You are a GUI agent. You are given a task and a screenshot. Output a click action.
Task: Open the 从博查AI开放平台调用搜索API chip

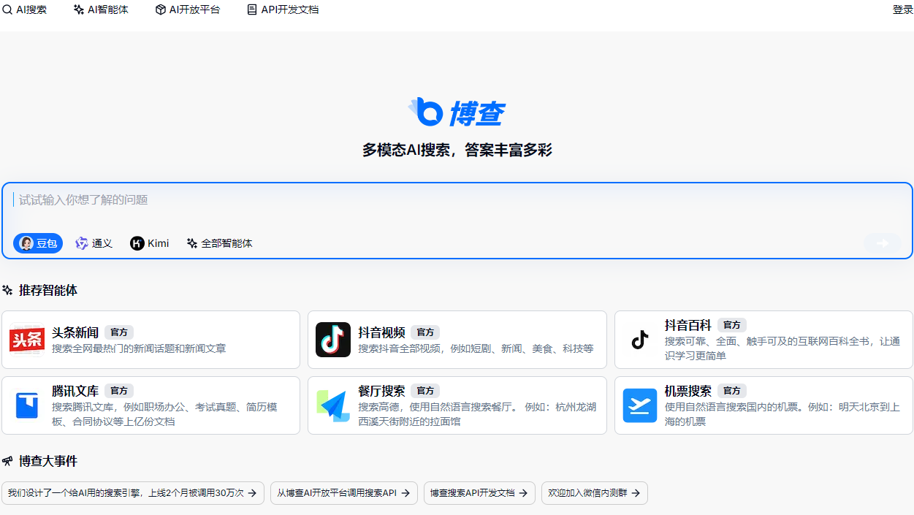click(x=344, y=493)
